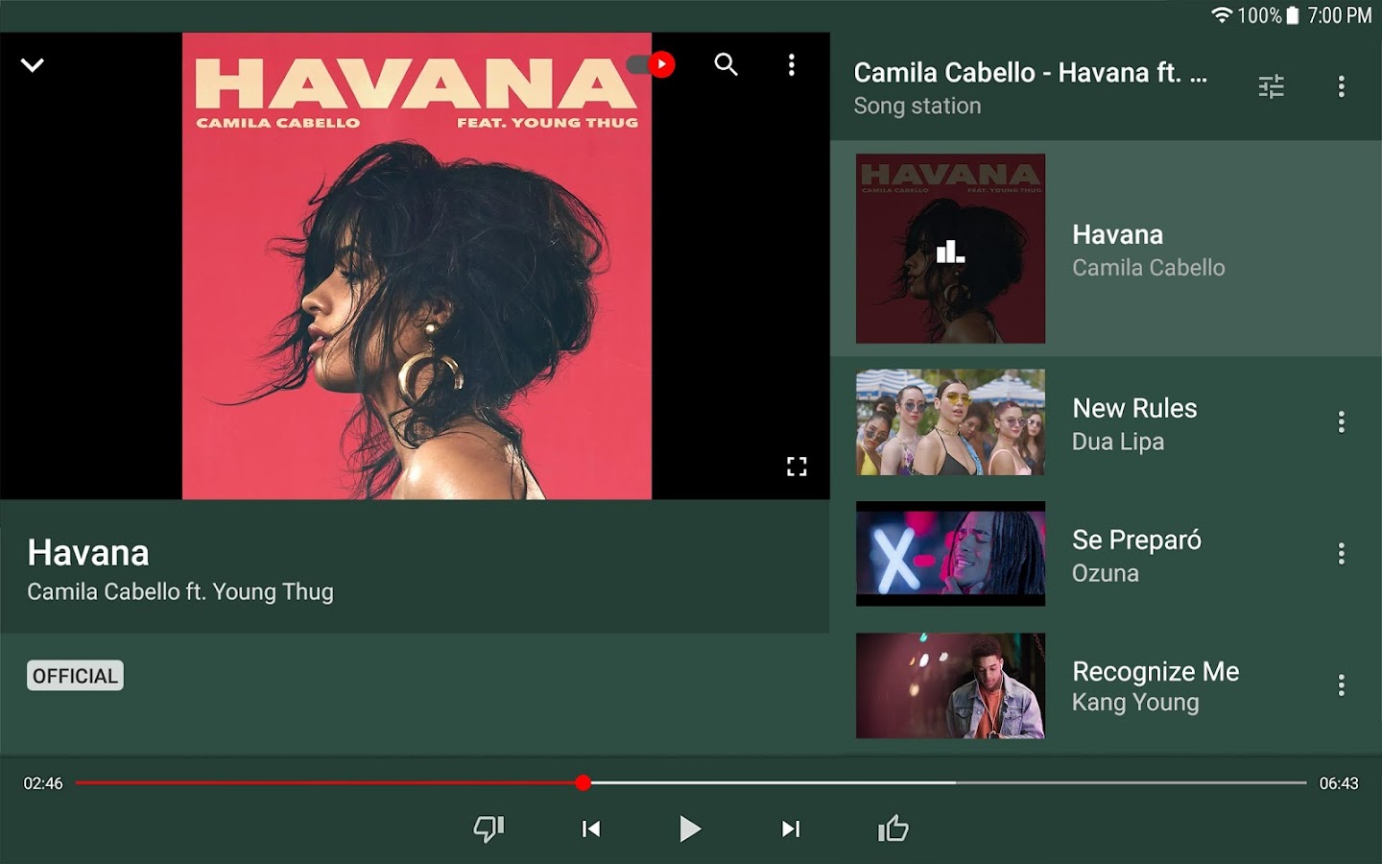Enter fullscreen on the Havana video
Screen dimensions: 1382x864
(x=797, y=467)
